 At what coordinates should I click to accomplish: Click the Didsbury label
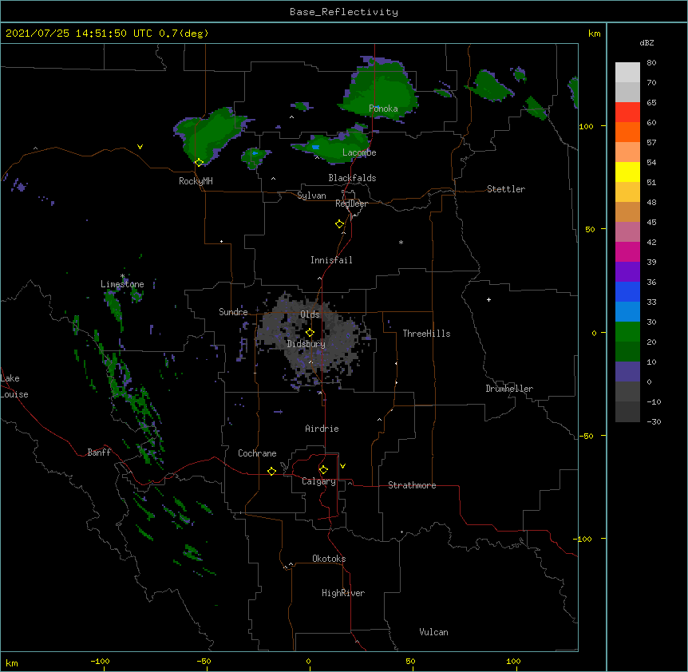[306, 344]
